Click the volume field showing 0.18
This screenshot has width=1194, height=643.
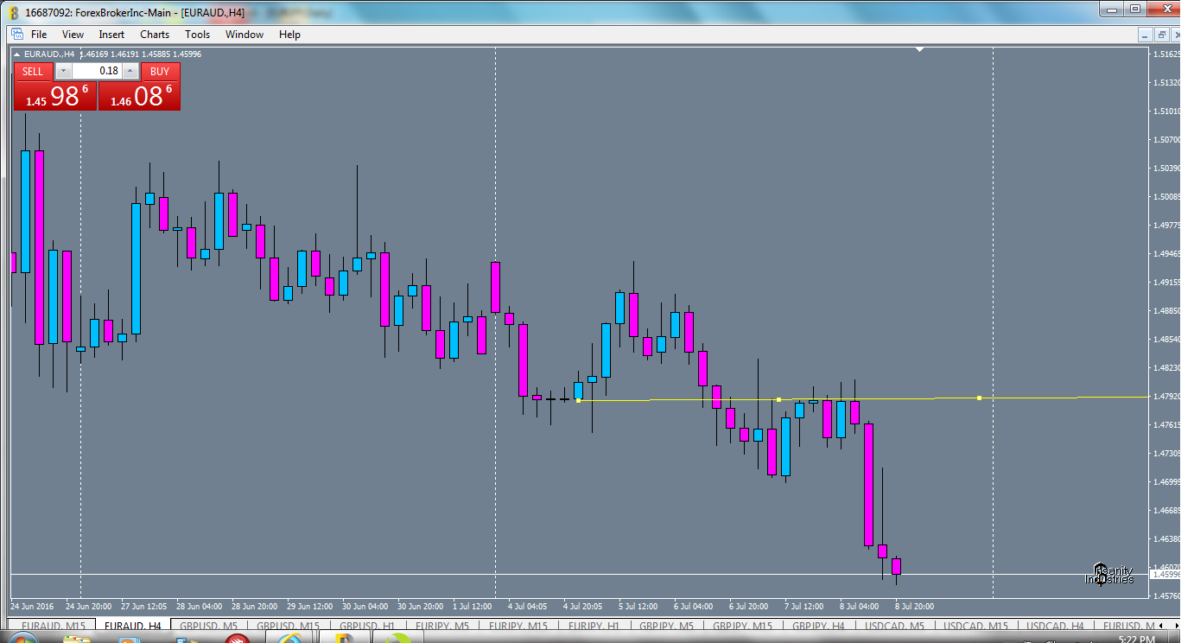pos(97,71)
